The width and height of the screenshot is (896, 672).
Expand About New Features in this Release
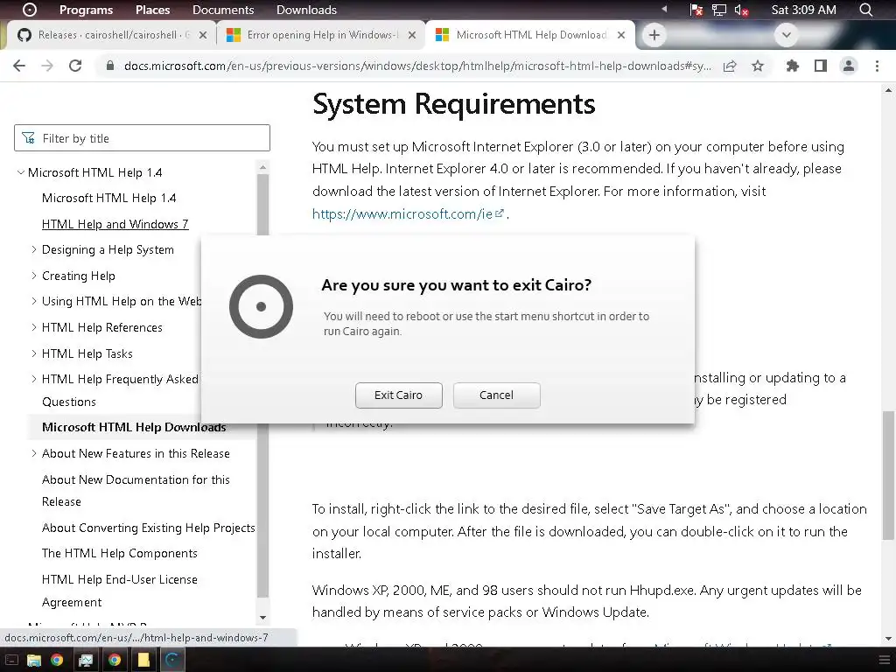34,454
